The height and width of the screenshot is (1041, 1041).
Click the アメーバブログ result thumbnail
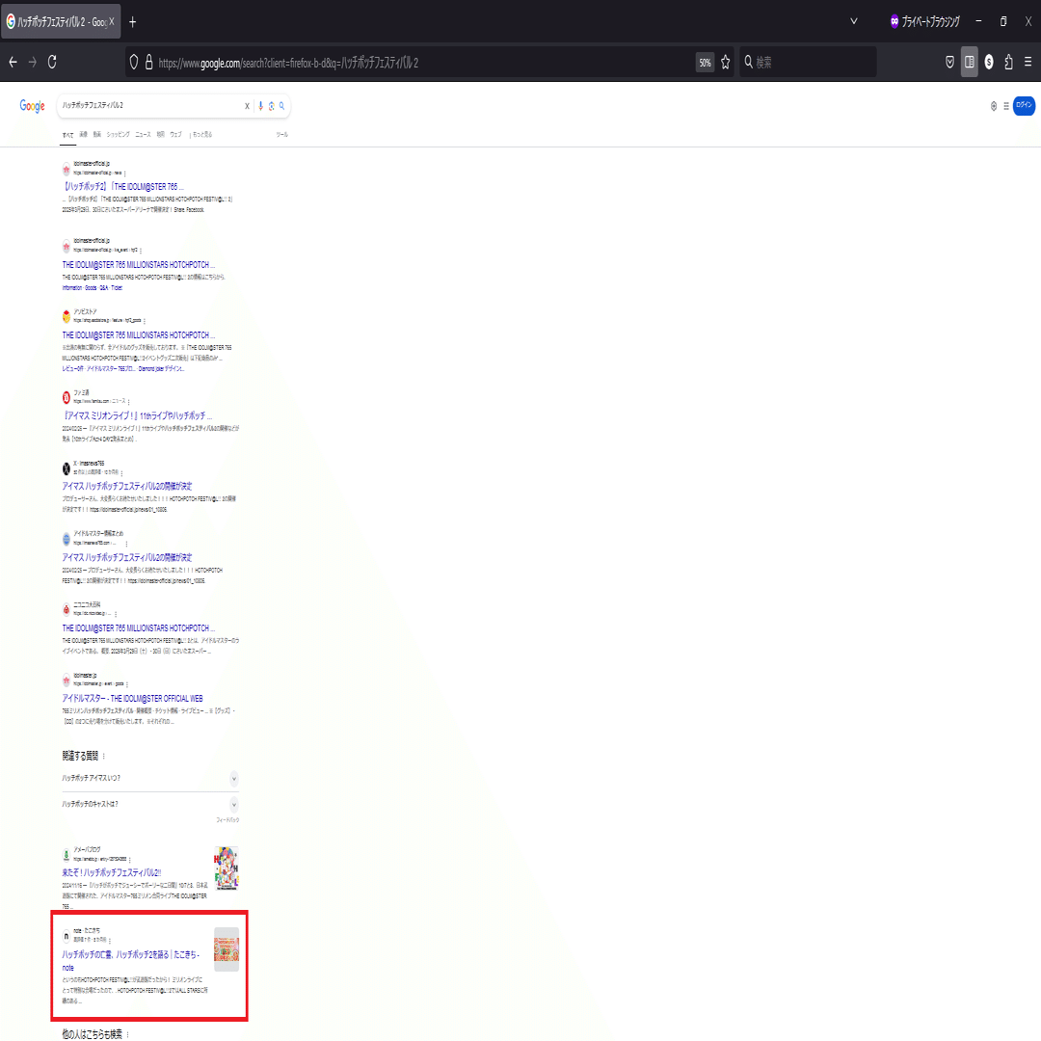coord(227,868)
